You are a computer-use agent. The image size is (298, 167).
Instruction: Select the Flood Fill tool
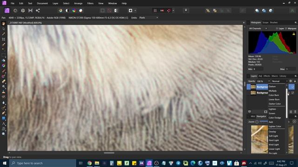point(3,60)
